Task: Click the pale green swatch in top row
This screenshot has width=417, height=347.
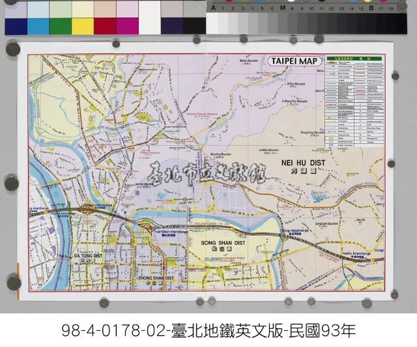Action: [61, 10]
